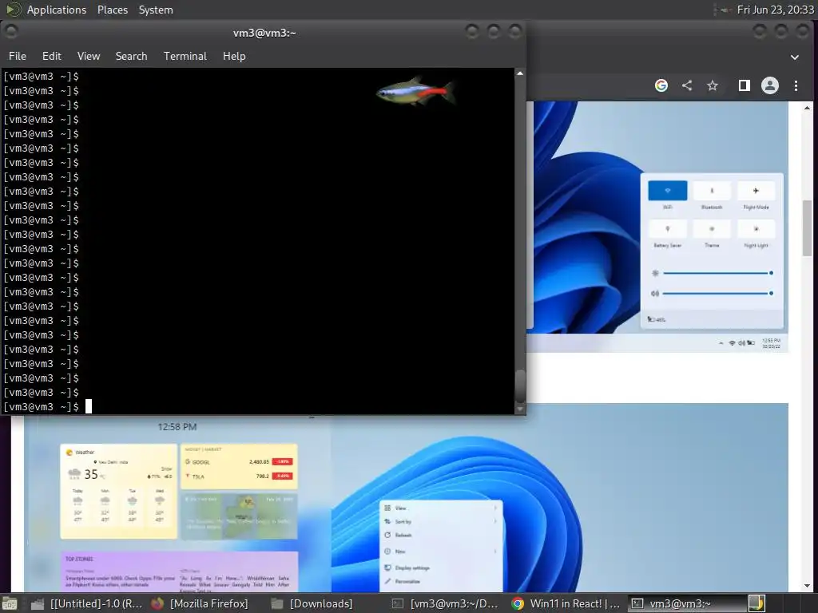Click the workspace switcher in the bottom panel
This screenshot has width=818, height=613.
point(756,603)
